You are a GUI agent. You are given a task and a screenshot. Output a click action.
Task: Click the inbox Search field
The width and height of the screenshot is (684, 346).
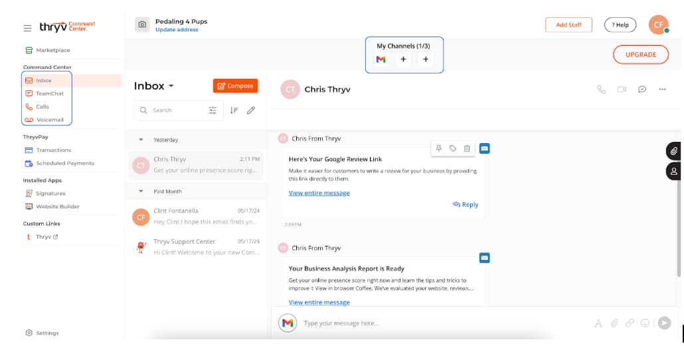pyautogui.click(x=179, y=111)
